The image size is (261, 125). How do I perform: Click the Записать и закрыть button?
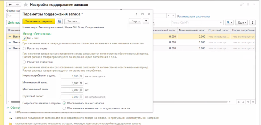click(39, 21)
